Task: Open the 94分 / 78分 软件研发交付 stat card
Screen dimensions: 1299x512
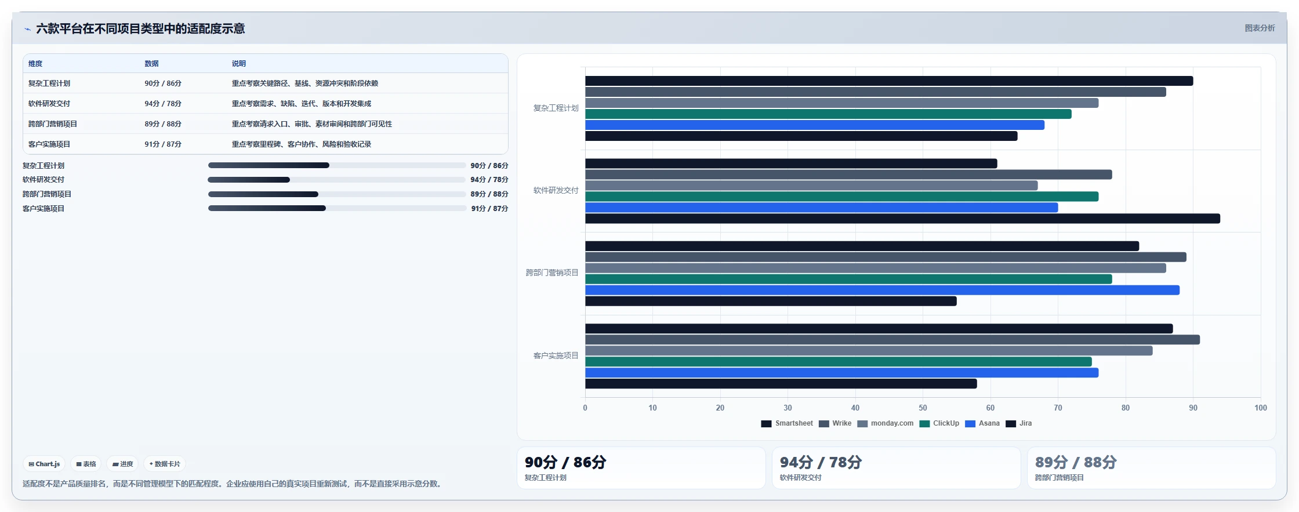Action: click(897, 468)
